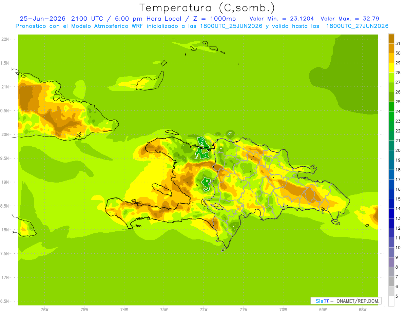Click the '27' legend label
Viewport: 407px width, 314px height.
click(x=398, y=82)
